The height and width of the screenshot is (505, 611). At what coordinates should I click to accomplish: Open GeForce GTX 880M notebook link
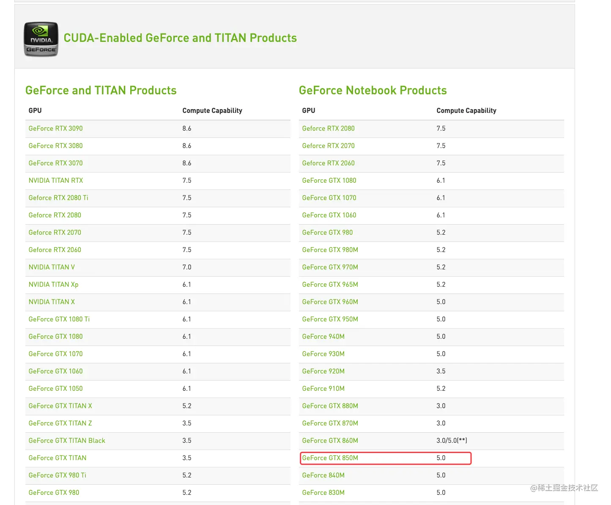(330, 406)
